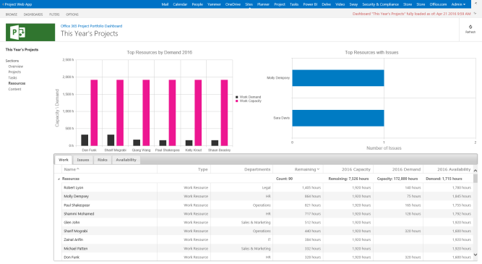482x264 pixels.
Task: Open the FILTERS ribbon tab
Action: tap(54, 14)
